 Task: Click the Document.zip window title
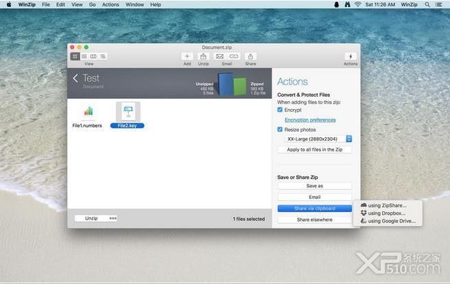(x=217, y=47)
